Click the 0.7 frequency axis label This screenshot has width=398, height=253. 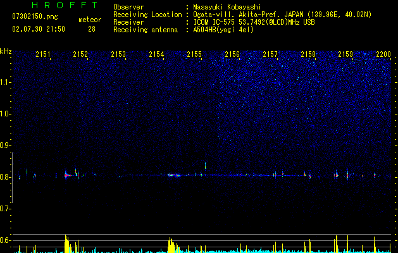tap(5, 209)
